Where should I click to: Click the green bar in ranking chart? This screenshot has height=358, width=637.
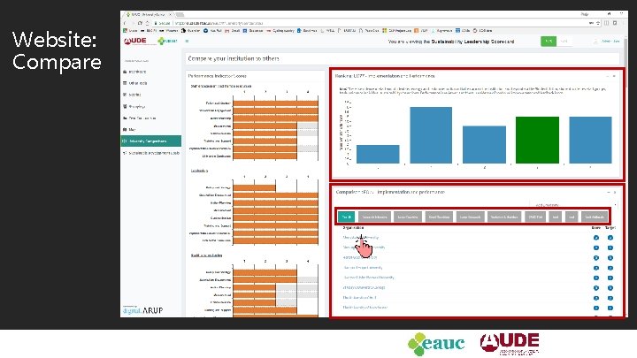[537, 140]
